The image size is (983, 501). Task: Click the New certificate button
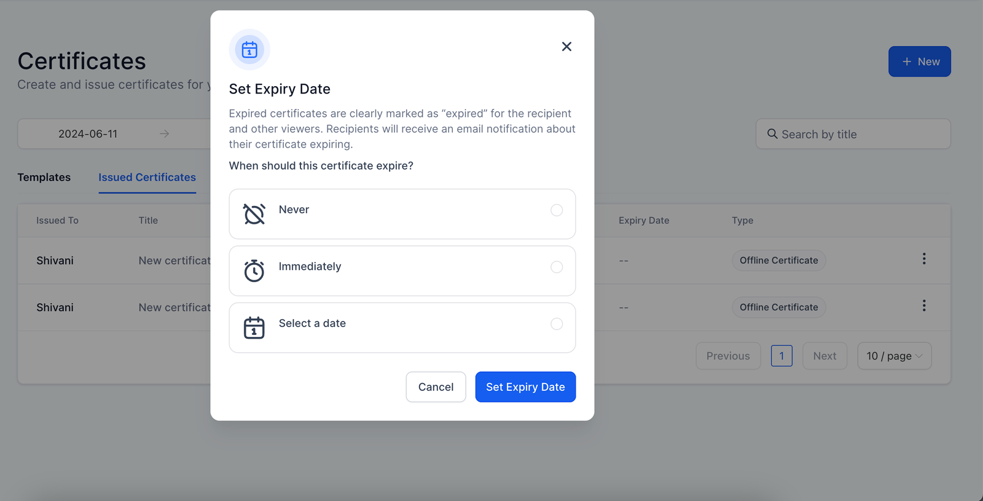coord(919,61)
